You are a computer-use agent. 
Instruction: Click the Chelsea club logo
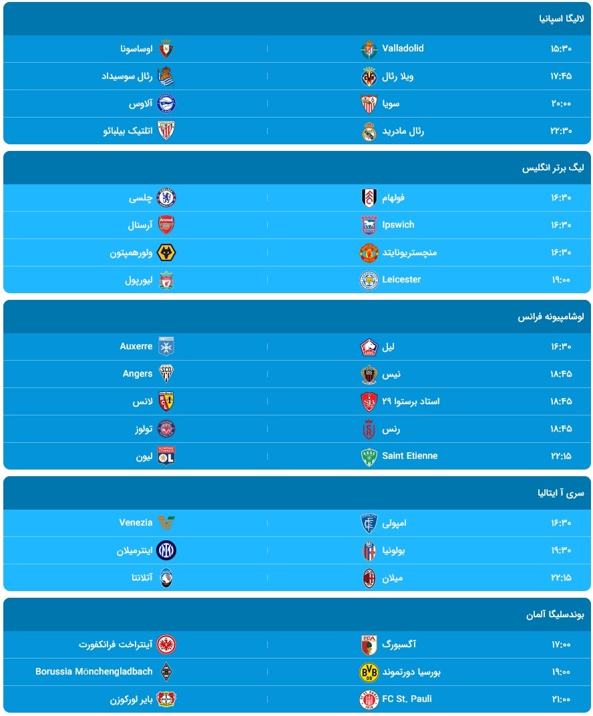[x=166, y=198]
